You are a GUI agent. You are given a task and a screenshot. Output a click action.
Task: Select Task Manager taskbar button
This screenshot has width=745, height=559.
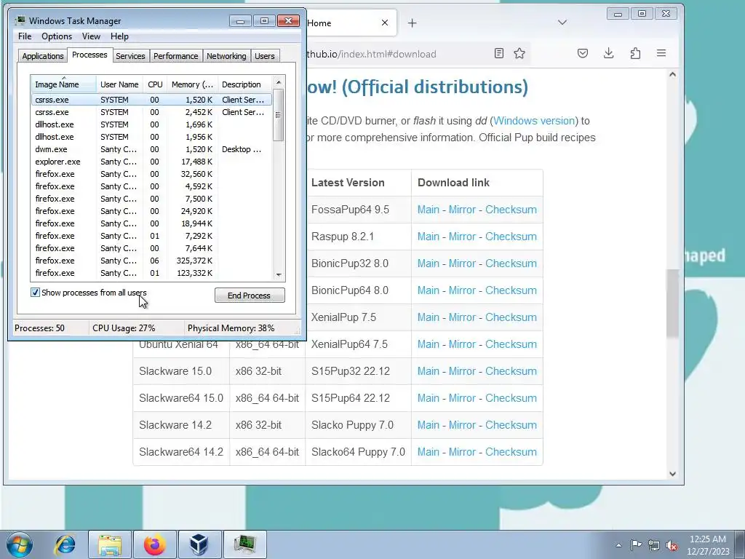click(x=244, y=544)
